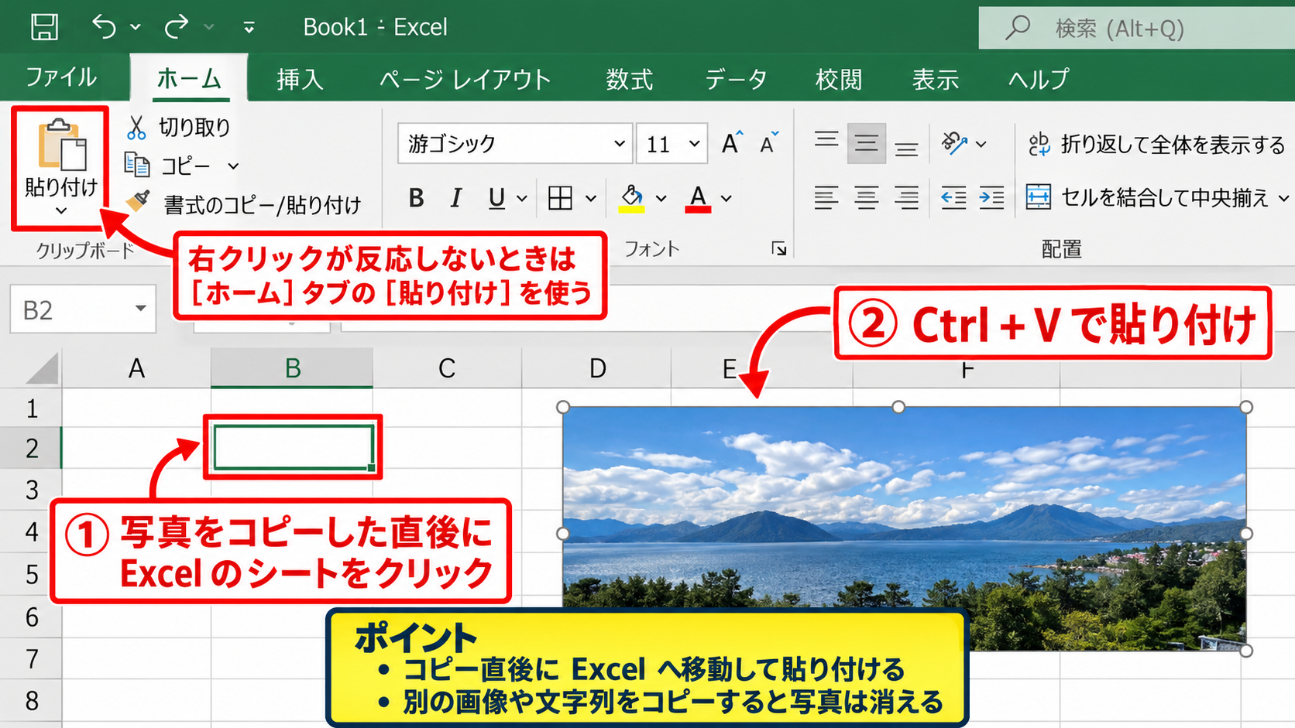This screenshot has width=1295, height=728.
Task: Click 切り取り cut scissors button
Action: click(x=178, y=128)
